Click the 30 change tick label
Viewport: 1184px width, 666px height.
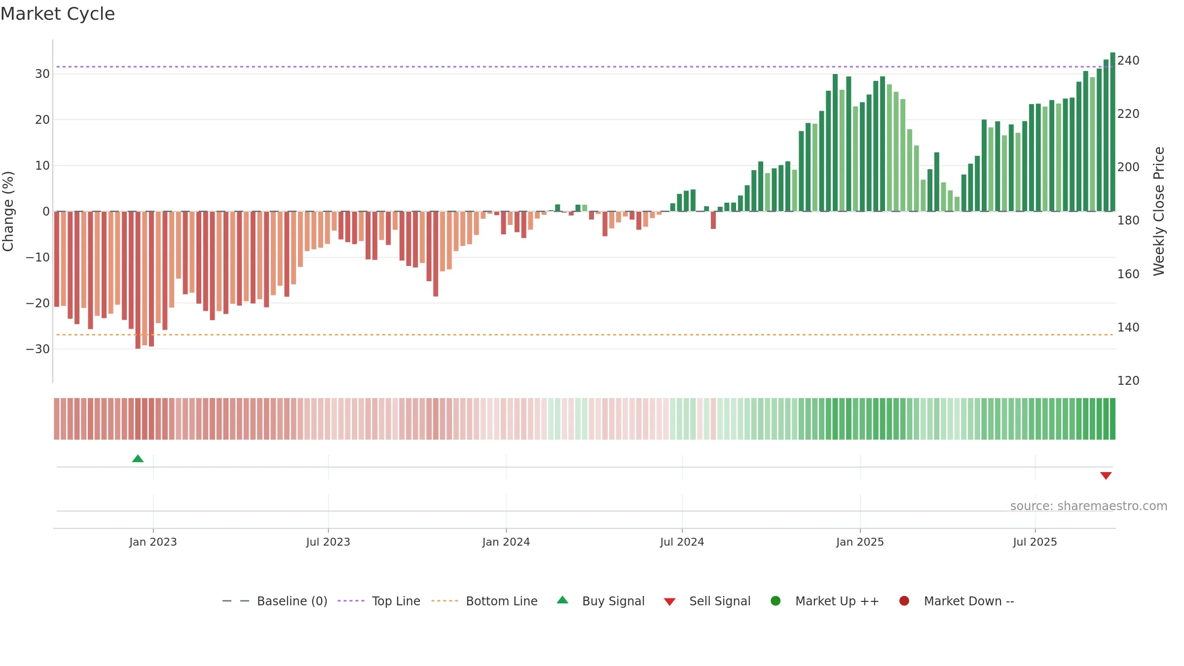pos(42,74)
